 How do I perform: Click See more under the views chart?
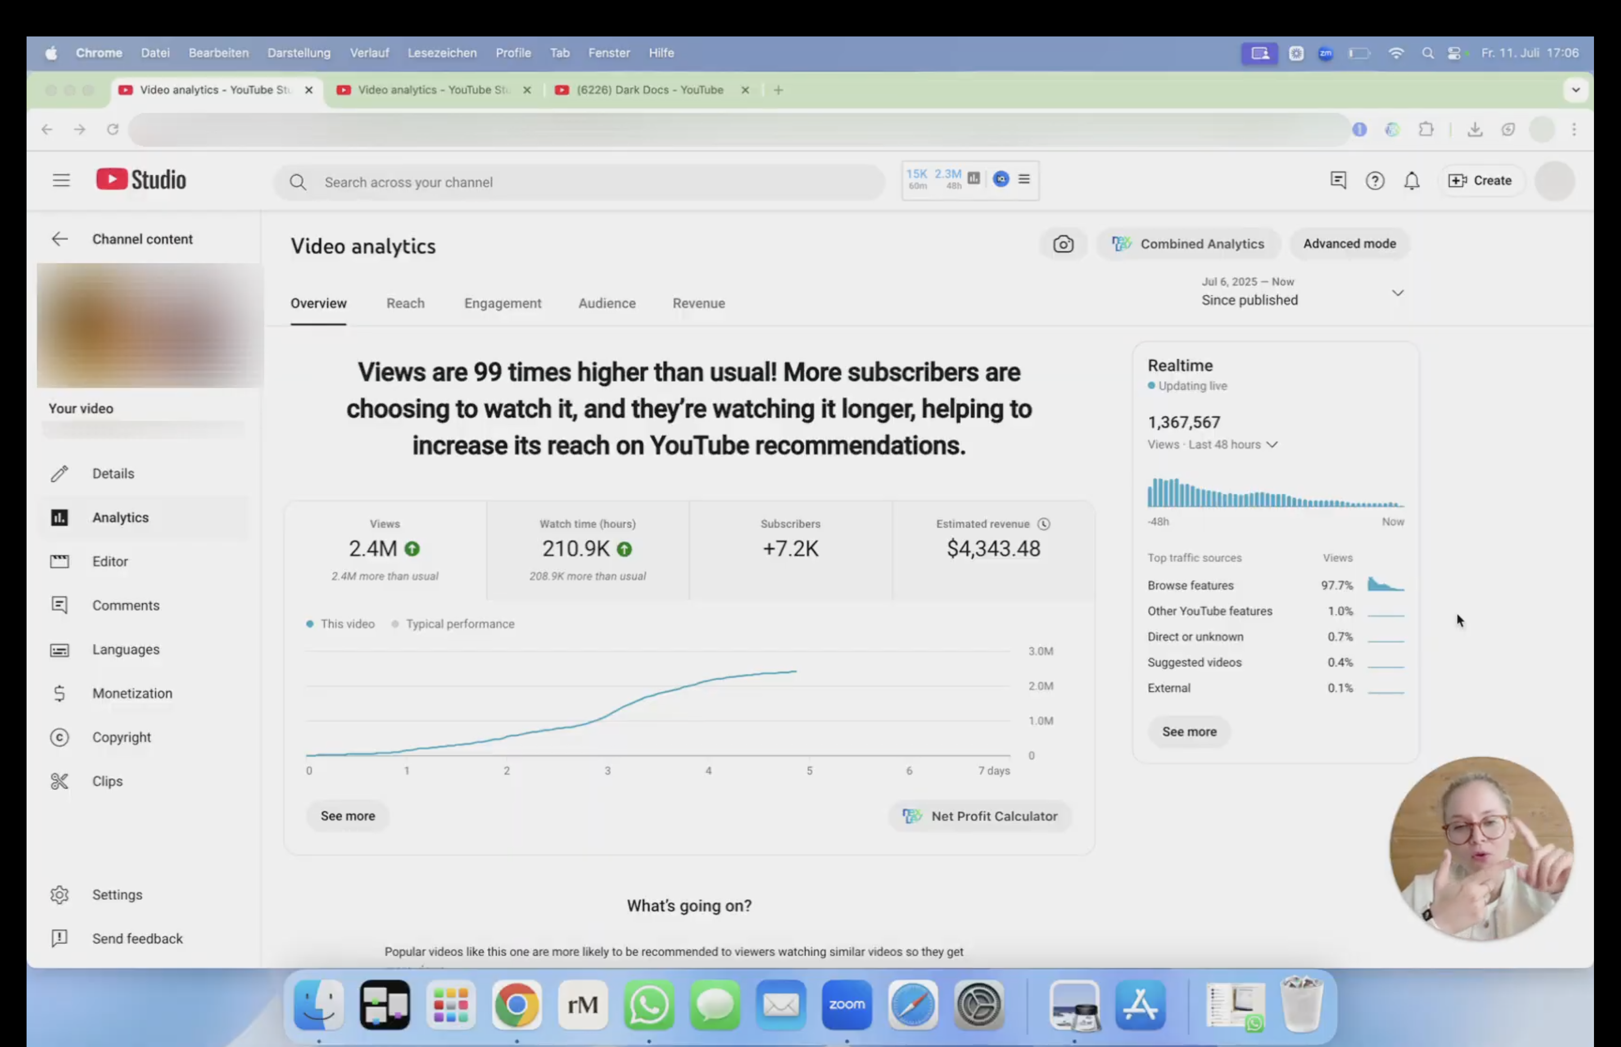(348, 816)
